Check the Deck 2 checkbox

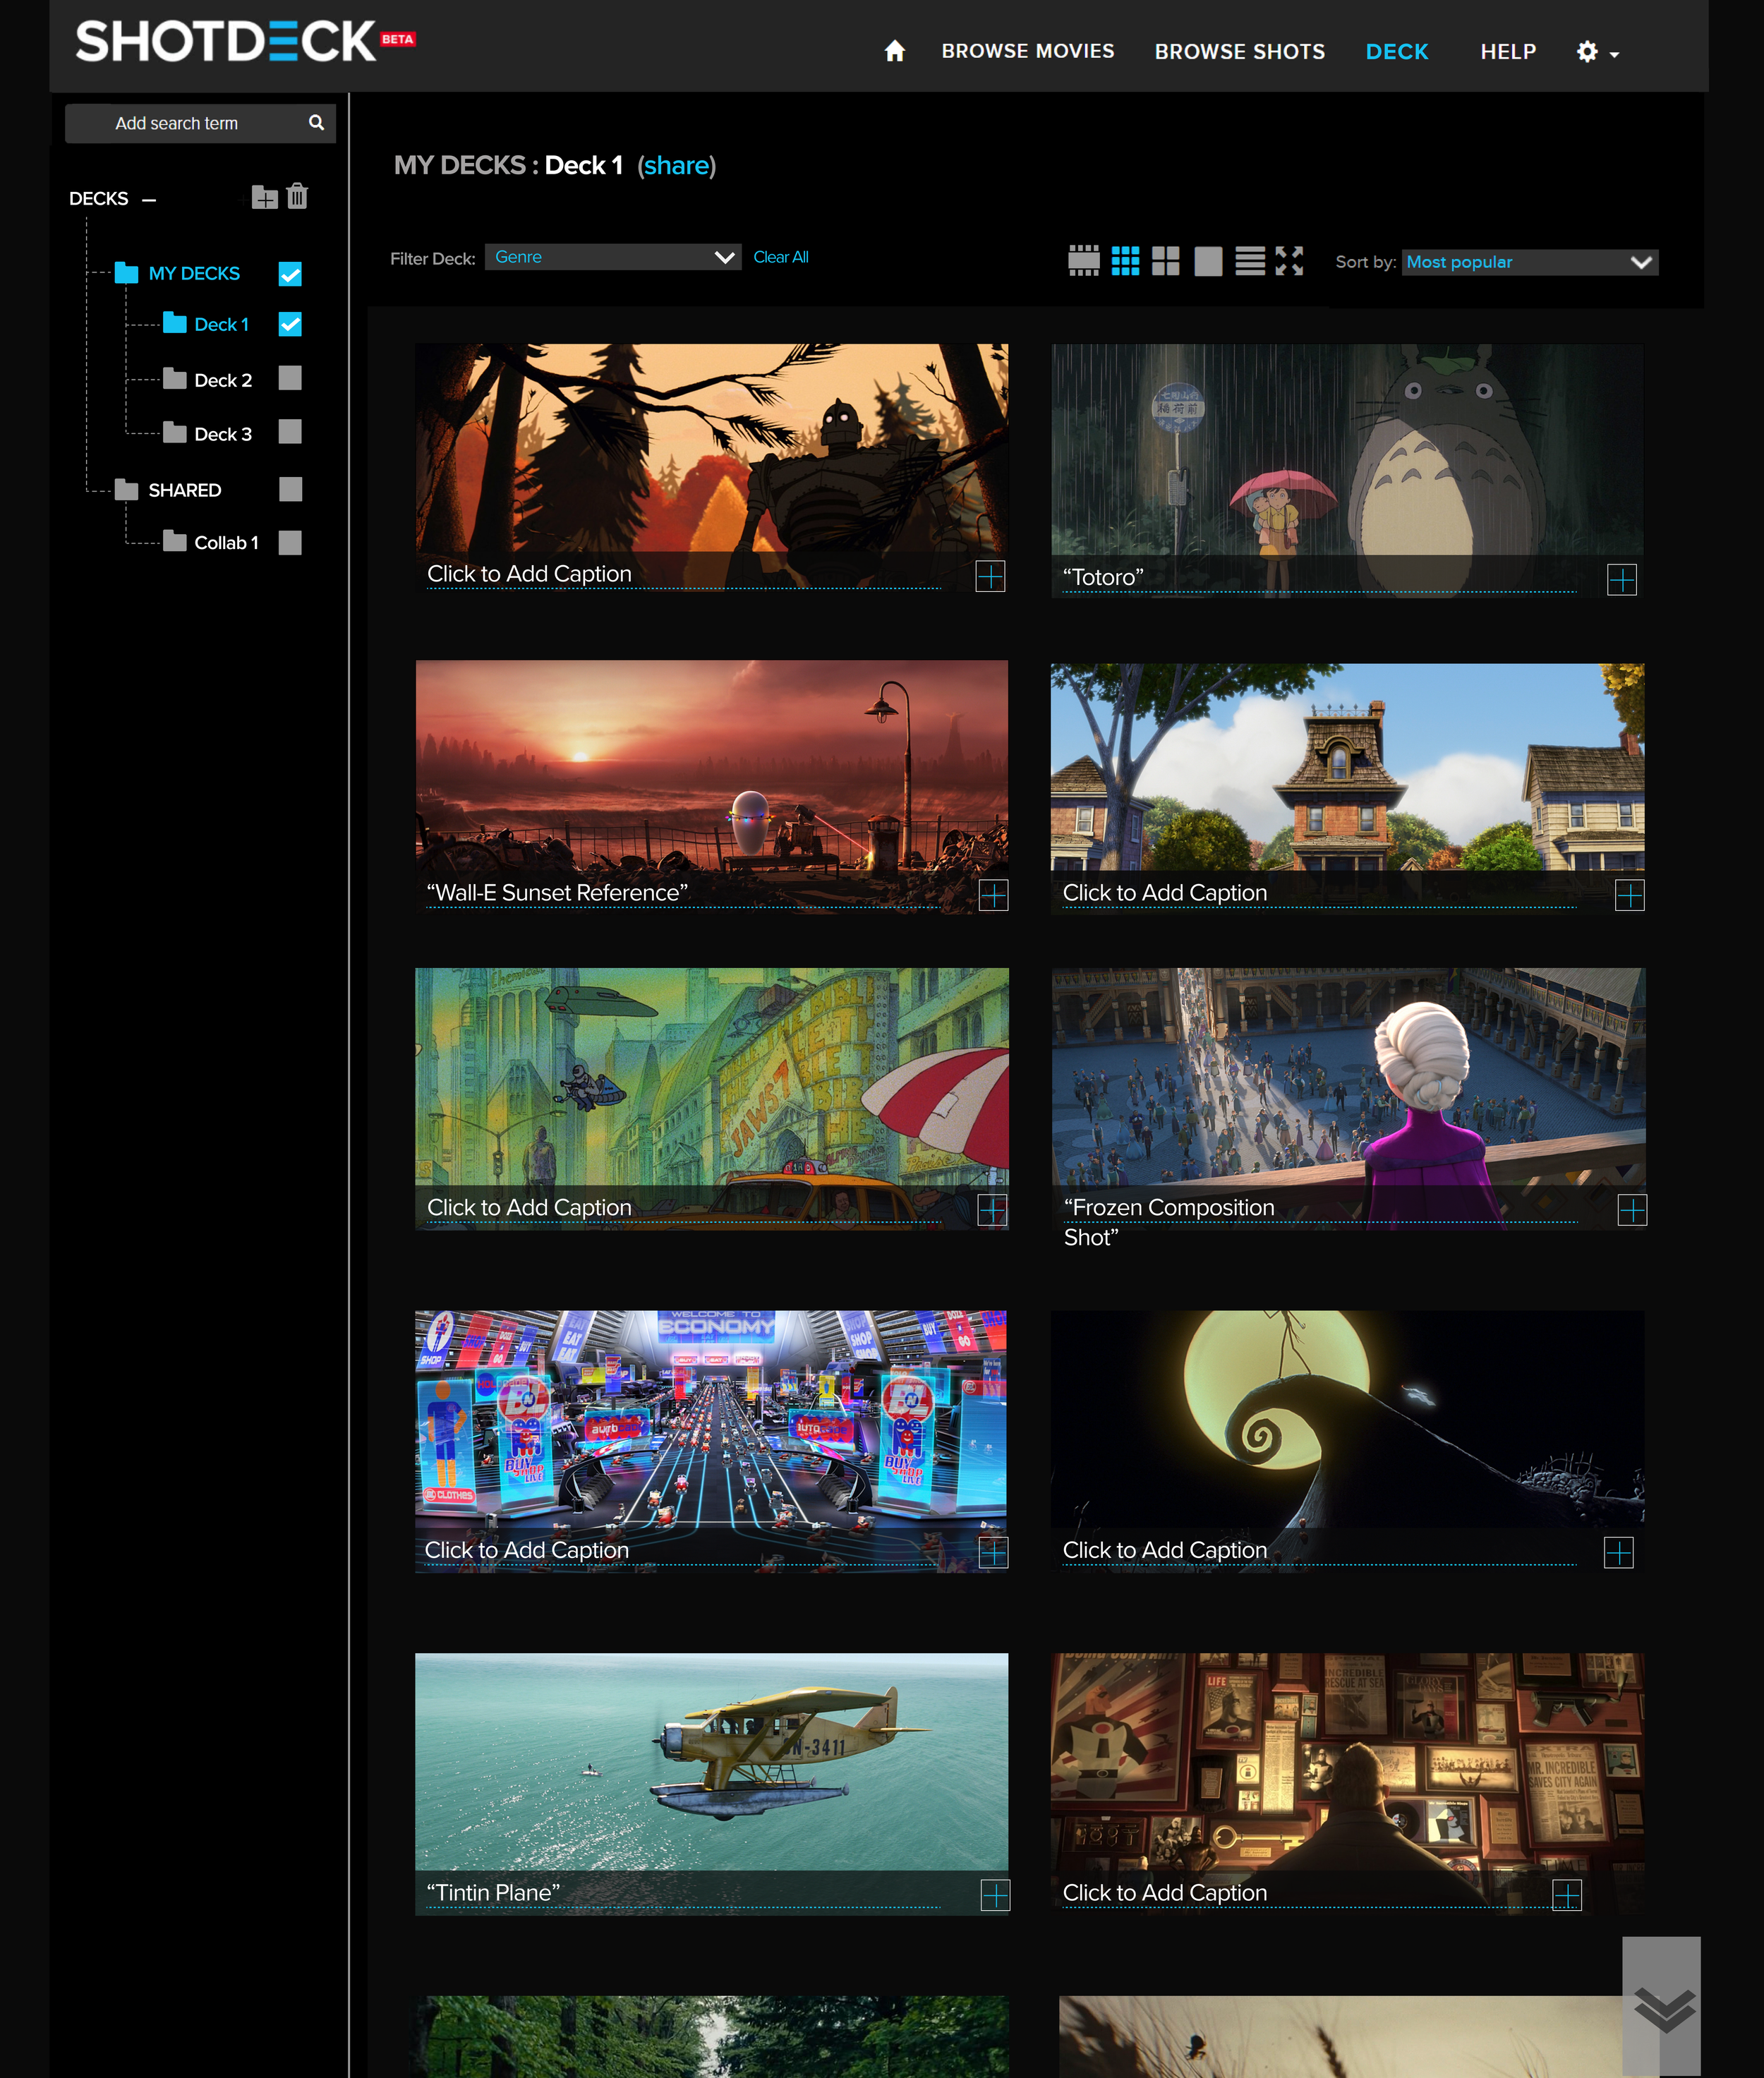290,378
